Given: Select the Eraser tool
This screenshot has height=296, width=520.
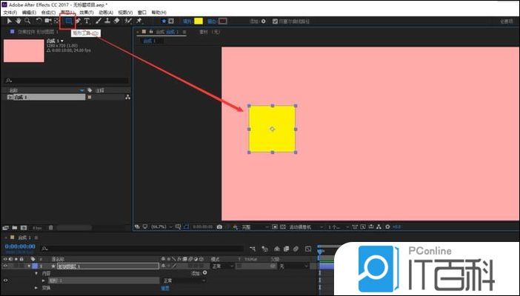Looking at the screenshot, I should pos(117,21).
